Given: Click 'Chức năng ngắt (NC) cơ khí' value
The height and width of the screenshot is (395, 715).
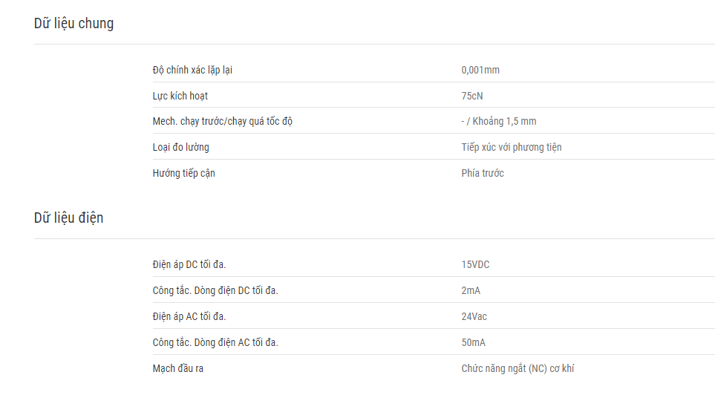Looking at the screenshot, I should point(517,368).
